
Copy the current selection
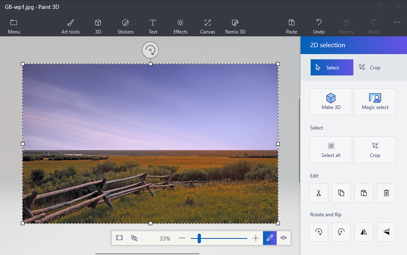(341, 193)
